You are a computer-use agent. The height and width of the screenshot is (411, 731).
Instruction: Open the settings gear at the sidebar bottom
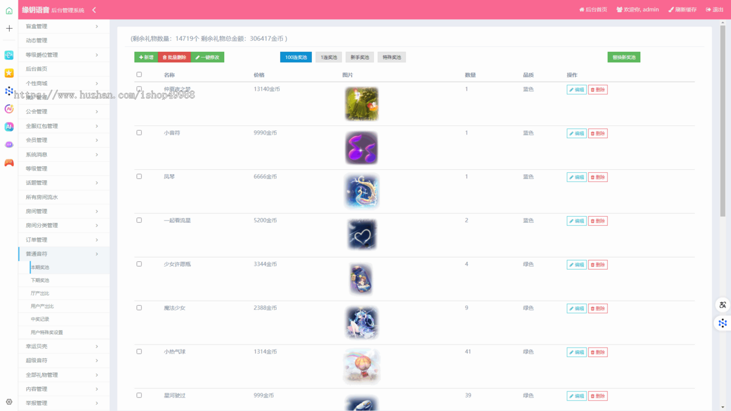[x=9, y=402]
